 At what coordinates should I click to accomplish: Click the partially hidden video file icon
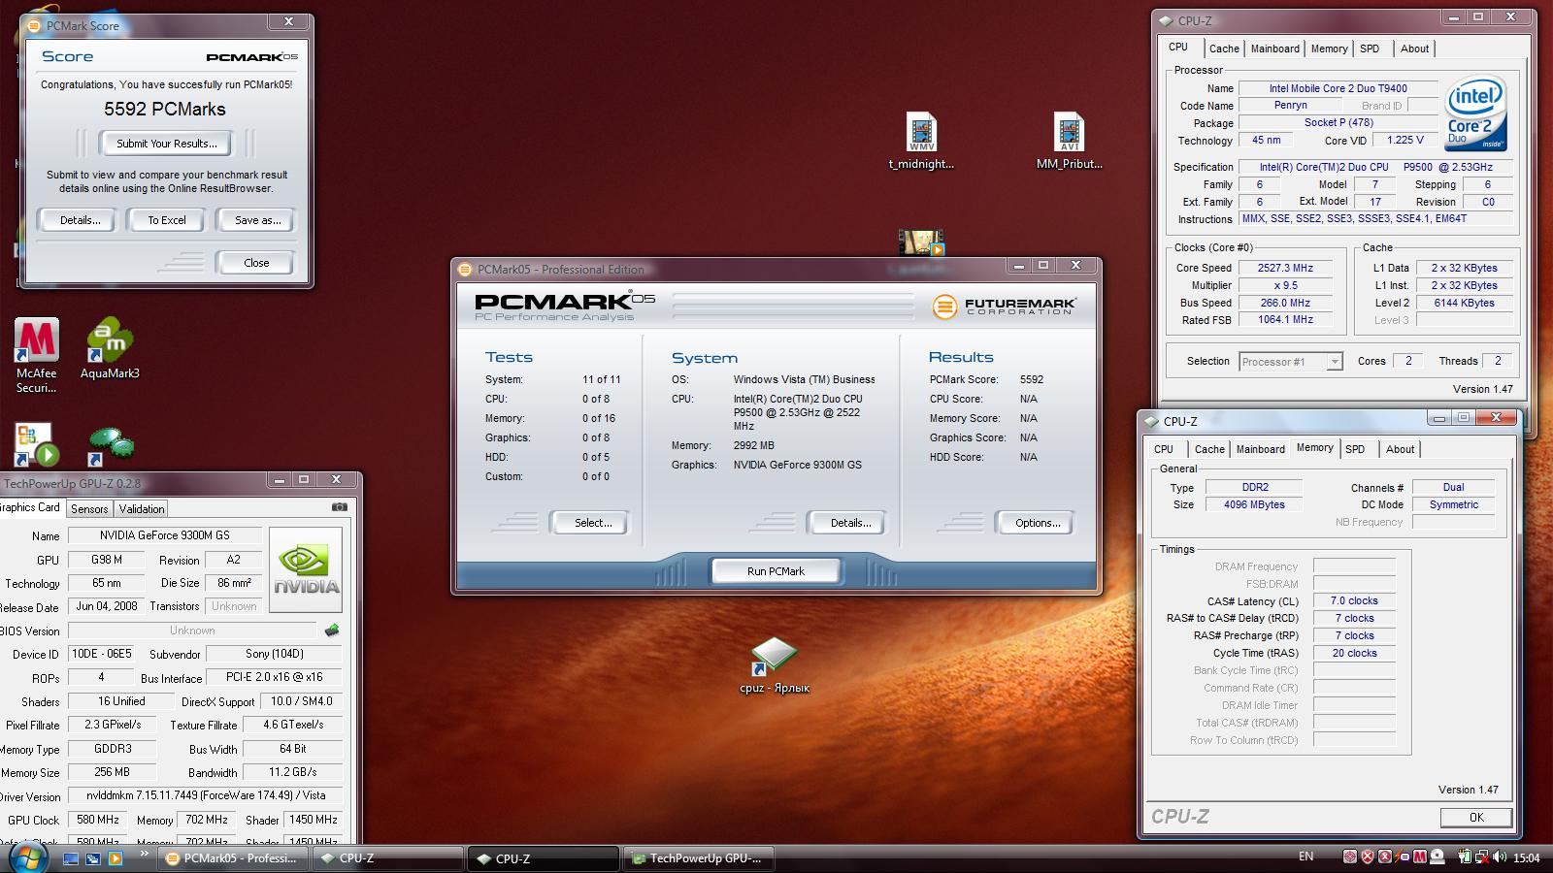[921, 242]
